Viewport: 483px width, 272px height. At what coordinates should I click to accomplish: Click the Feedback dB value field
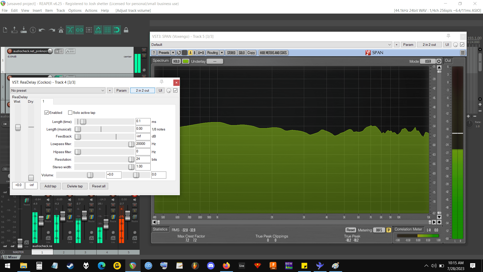[143, 137]
